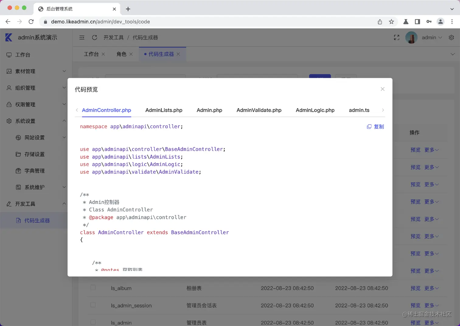Click the 相册表 description cell

194,288
